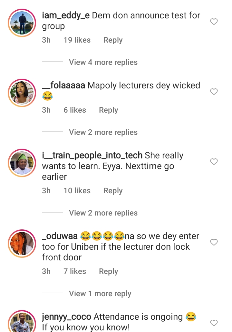232x332 pixels.
Task: Open __folaaaaa's profile avatar
Action: point(22,93)
